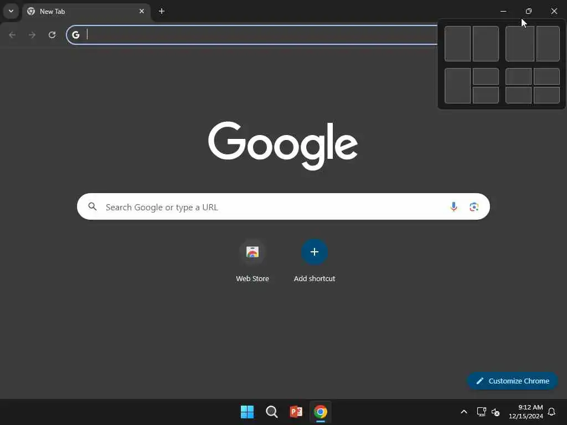The image size is (567, 425).
Task: Start voice search with microphone icon
Action: tap(453, 207)
